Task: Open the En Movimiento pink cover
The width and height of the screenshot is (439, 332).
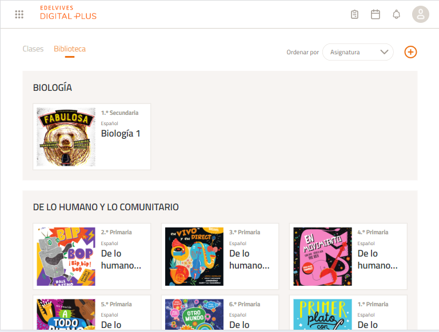Action: pos(322,257)
